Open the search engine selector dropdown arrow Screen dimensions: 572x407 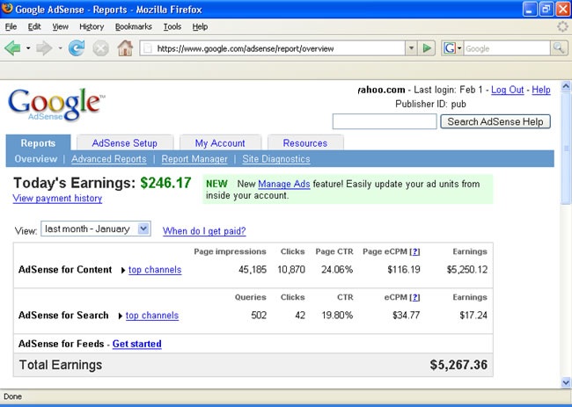[459, 48]
